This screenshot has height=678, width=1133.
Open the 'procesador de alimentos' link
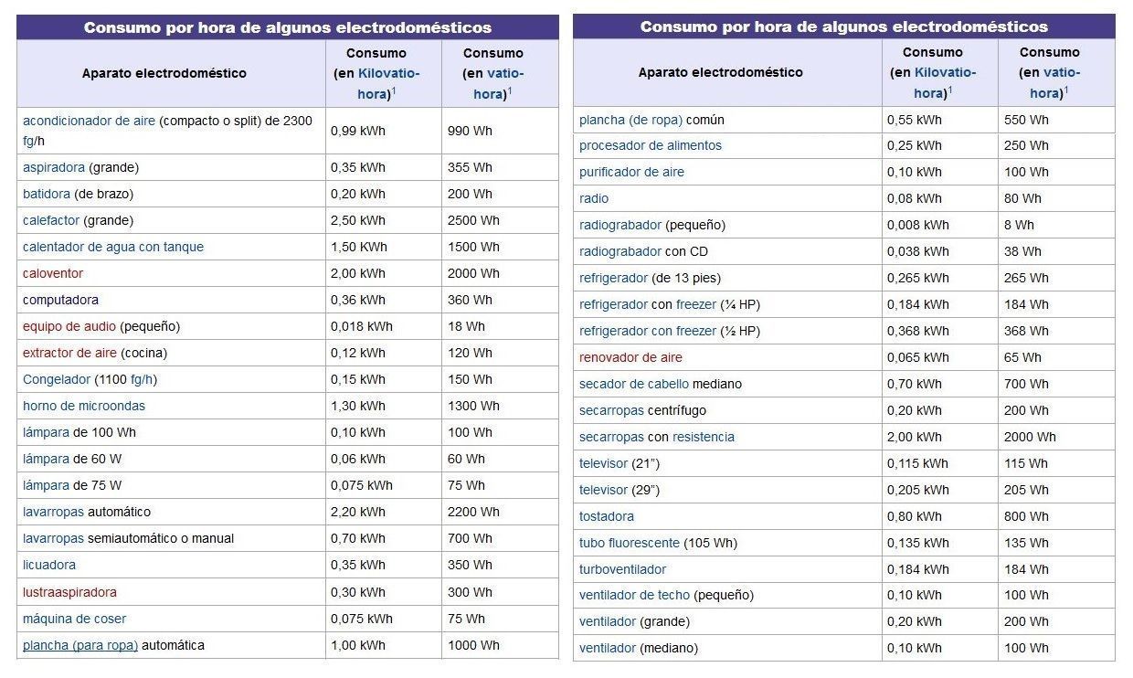(651, 145)
